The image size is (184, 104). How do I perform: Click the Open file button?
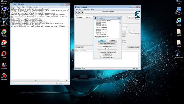[107, 49]
